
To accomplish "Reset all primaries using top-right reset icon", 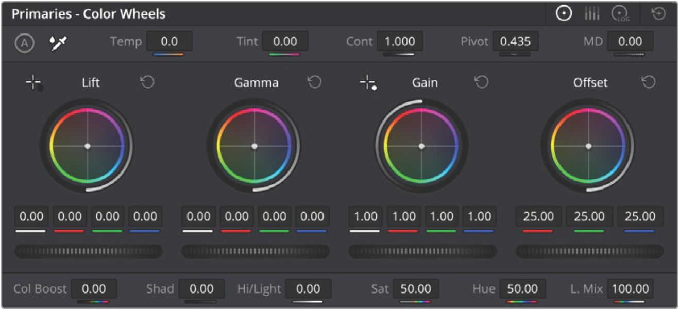I will (x=658, y=14).
